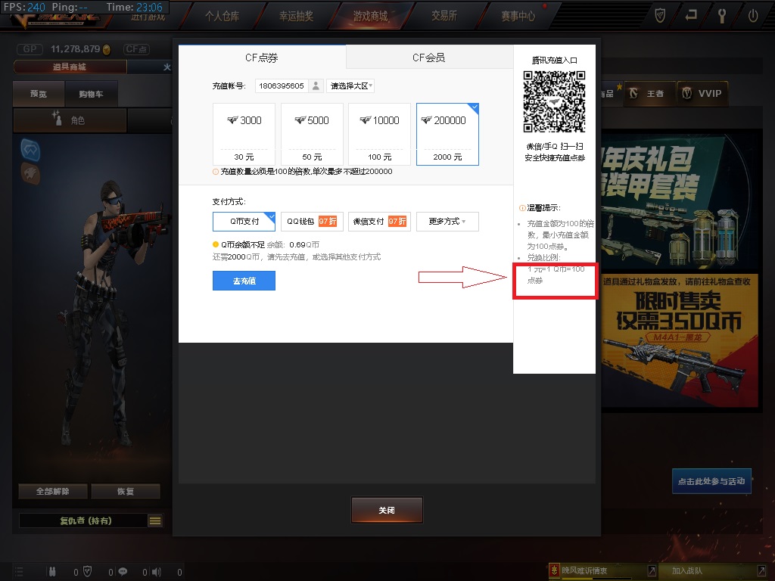
Task: Open the 购物车 tab
Action: (x=92, y=94)
